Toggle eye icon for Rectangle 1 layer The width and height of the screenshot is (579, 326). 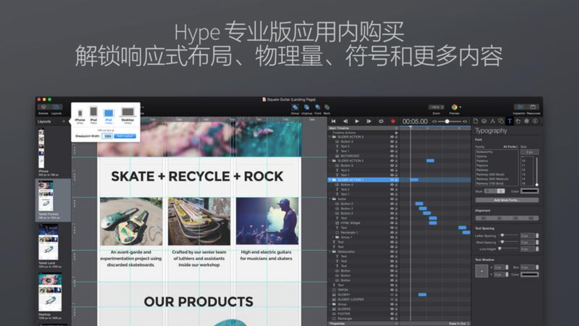tap(392, 233)
